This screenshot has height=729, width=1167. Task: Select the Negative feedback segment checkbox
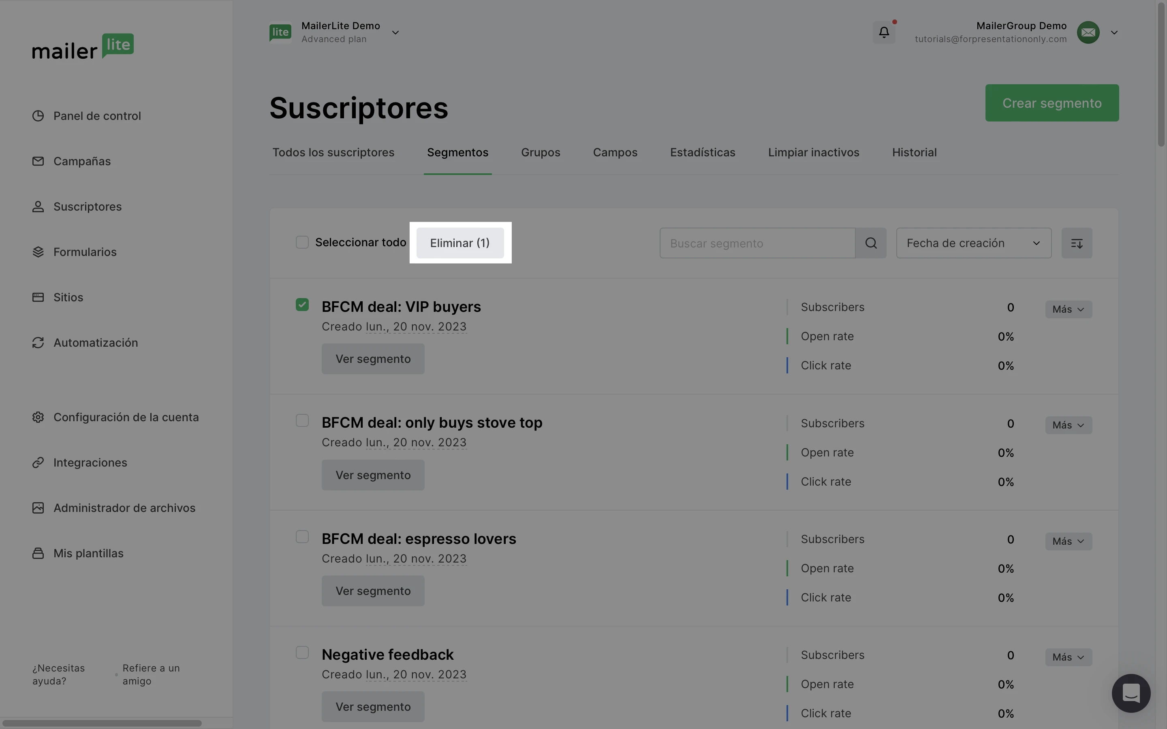click(302, 653)
